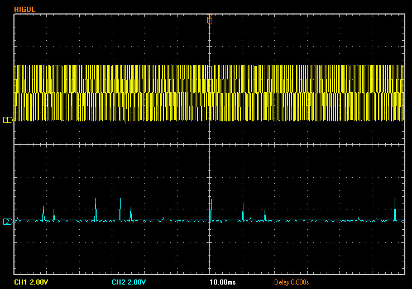Click the cyan spike at the center line

coord(210,211)
